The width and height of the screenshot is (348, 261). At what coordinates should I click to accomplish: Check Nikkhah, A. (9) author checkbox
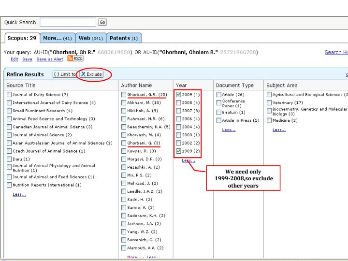click(x=124, y=111)
